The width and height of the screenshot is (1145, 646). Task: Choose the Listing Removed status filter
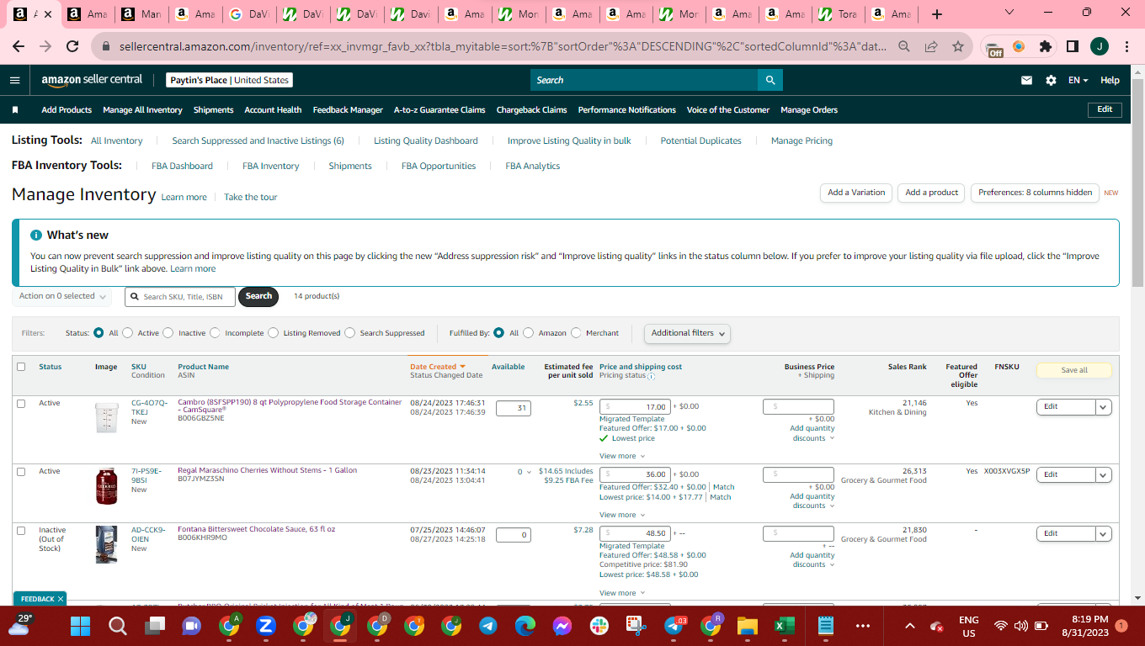point(273,333)
